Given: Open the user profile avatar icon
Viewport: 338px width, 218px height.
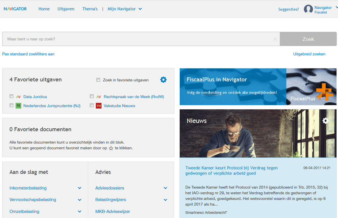Looking at the screenshot, I should coord(308,9).
